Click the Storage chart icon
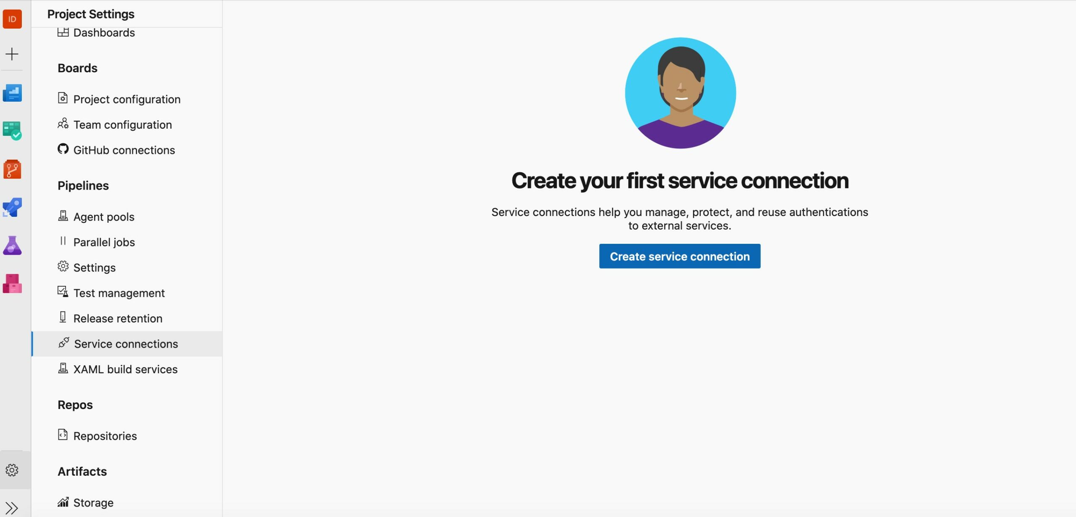The width and height of the screenshot is (1076, 517). 63,502
